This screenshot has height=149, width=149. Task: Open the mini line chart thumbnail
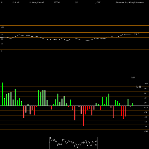tap(74, 143)
